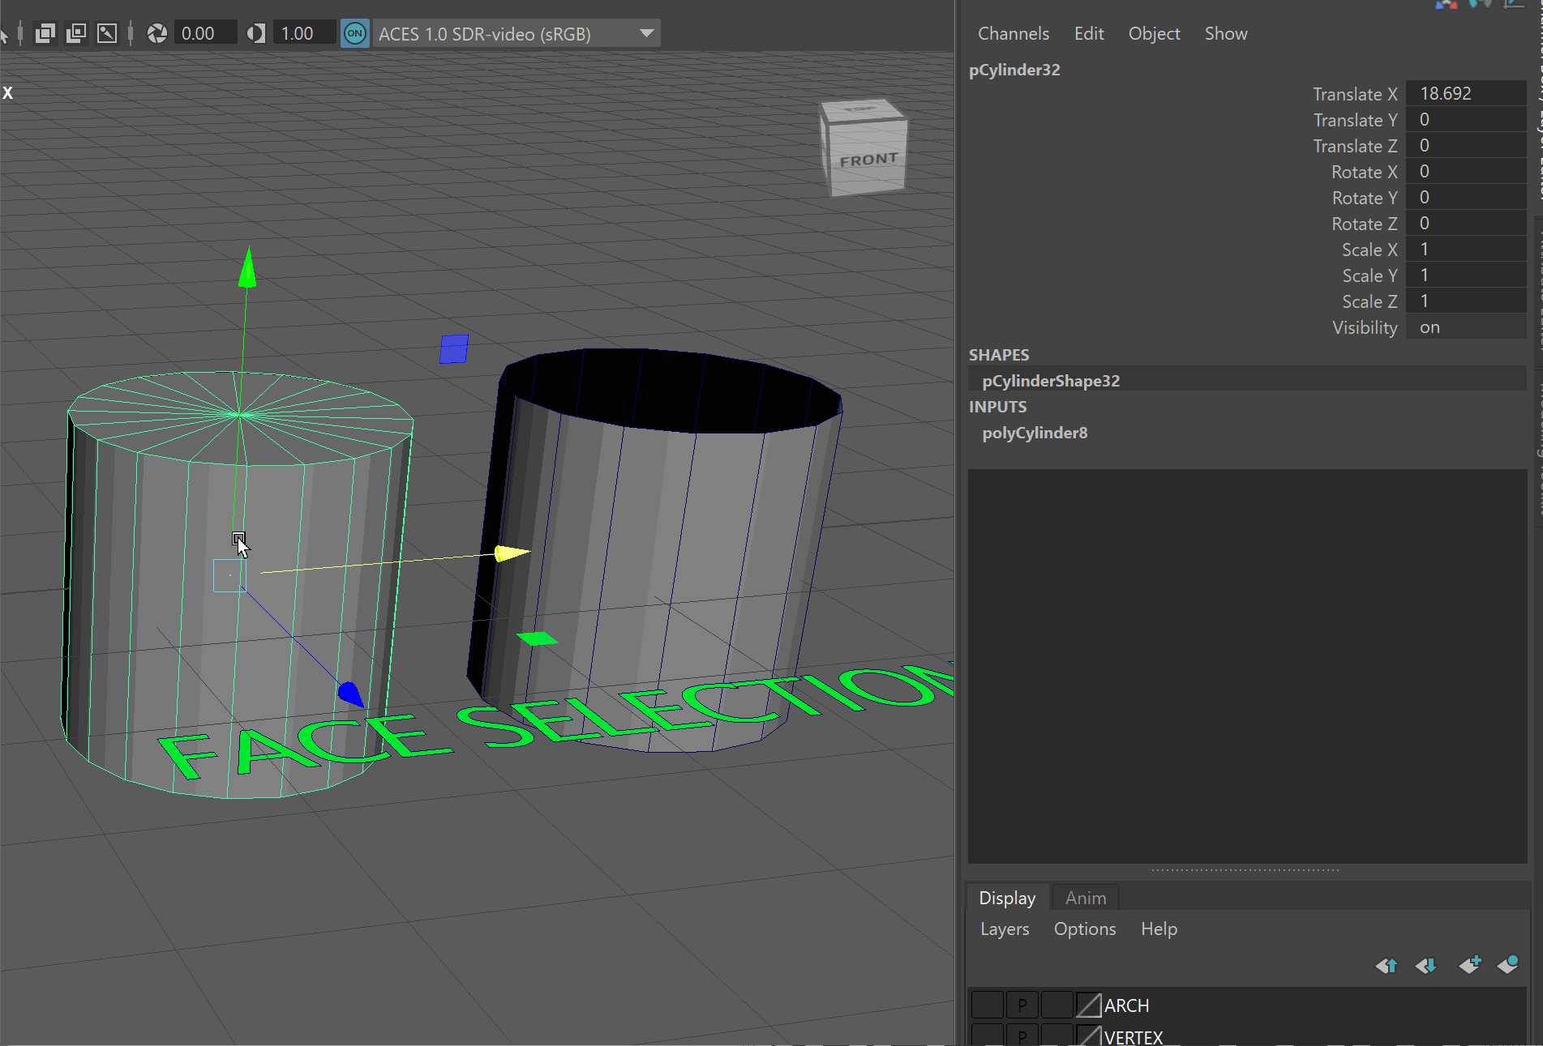Toggle visibility box of ARCH layer
This screenshot has height=1046, width=1543.
[x=987, y=1005]
